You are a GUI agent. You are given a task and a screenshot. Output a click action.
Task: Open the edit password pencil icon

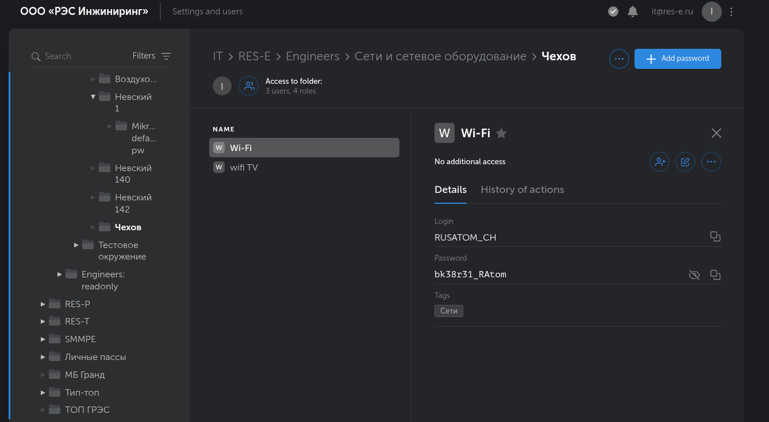tap(685, 162)
